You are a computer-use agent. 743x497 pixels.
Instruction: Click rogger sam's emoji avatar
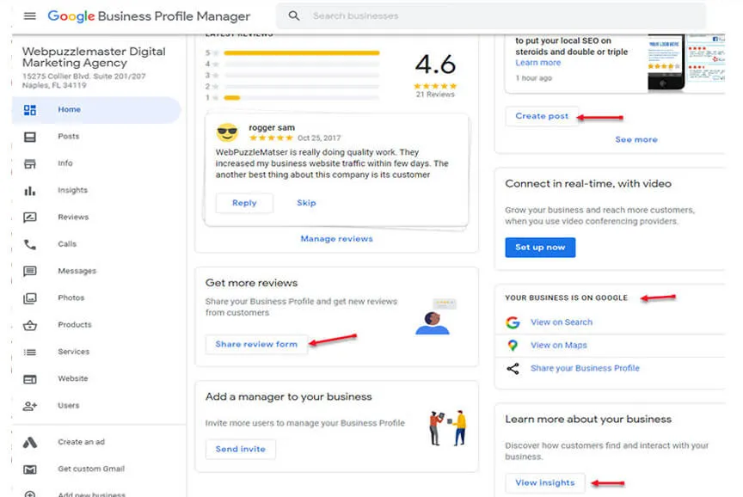pos(227,132)
